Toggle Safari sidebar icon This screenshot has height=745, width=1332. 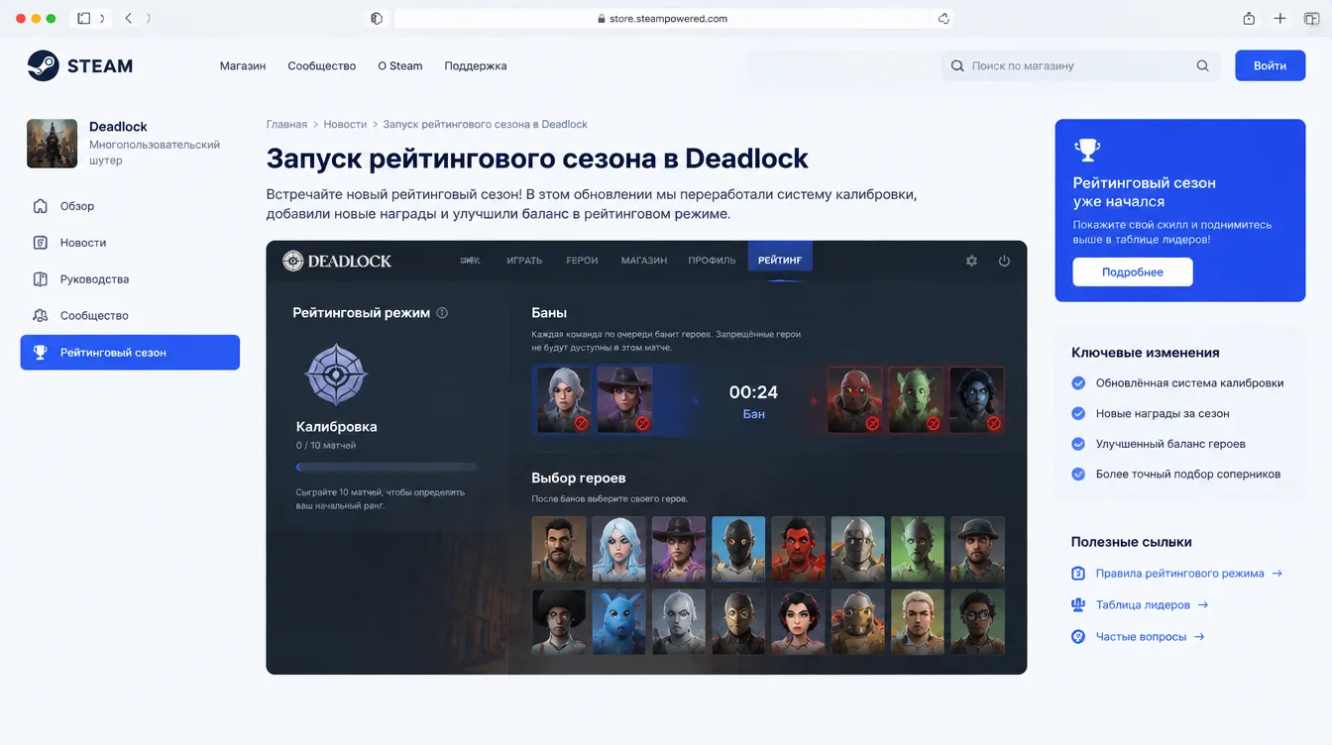click(x=83, y=19)
